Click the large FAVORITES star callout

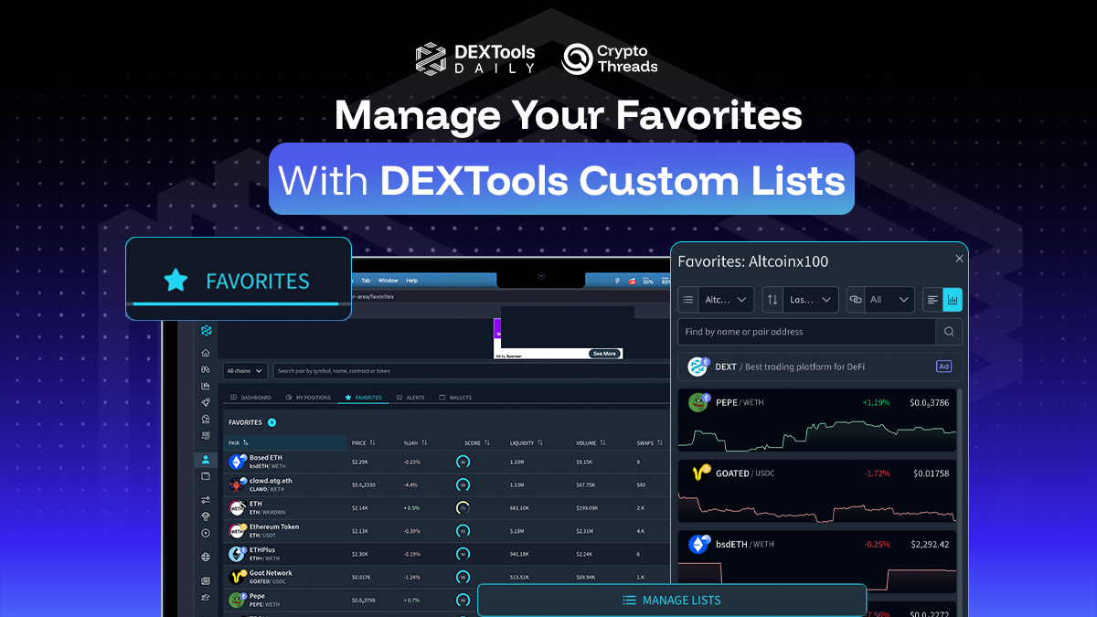point(239,279)
